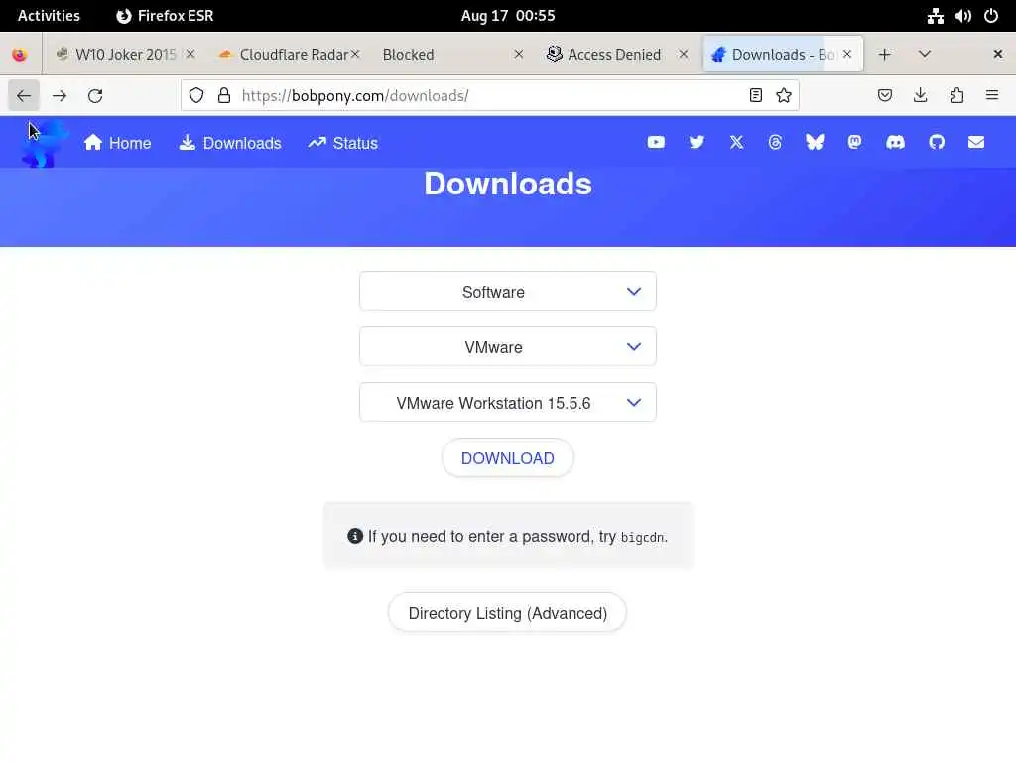Go back with the browser back arrow
Viewport: 1016px width, 762px height.
coord(24,96)
